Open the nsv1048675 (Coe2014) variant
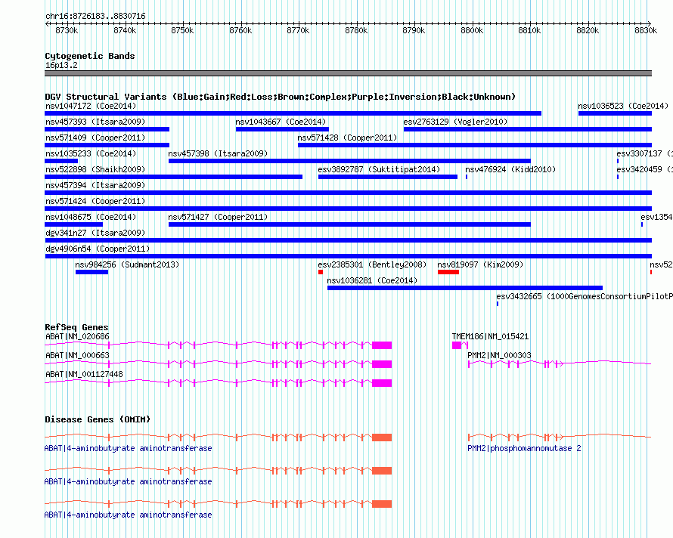 74,224
